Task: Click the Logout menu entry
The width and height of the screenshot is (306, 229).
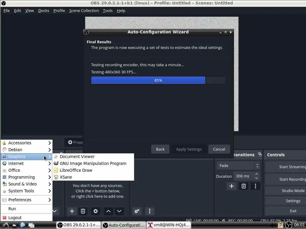Action: coord(27,217)
